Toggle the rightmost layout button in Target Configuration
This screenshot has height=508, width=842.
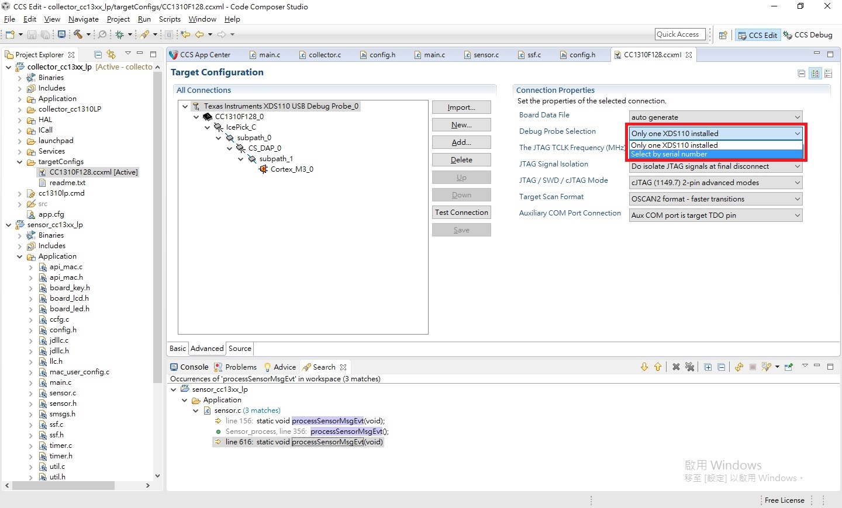coord(828,74)
